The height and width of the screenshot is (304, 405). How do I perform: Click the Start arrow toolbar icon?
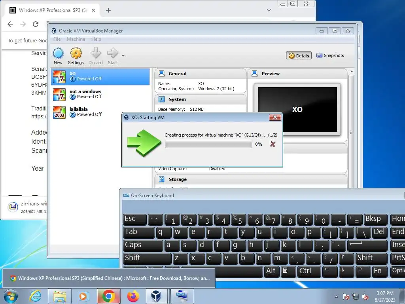[113, 56]
